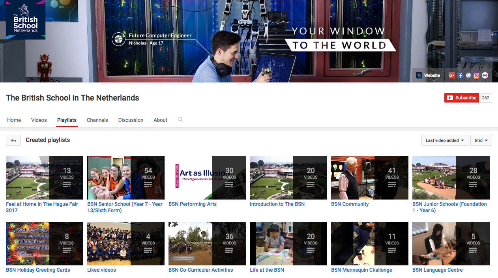
Task: Select the Playlists tab
Action: tap(67, 120)
